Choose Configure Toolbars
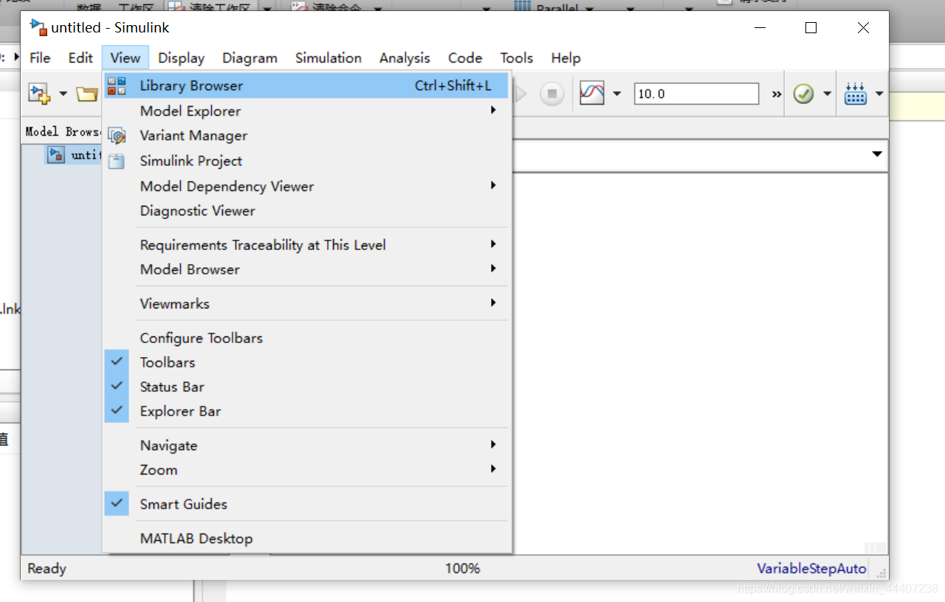 point(306,338)
